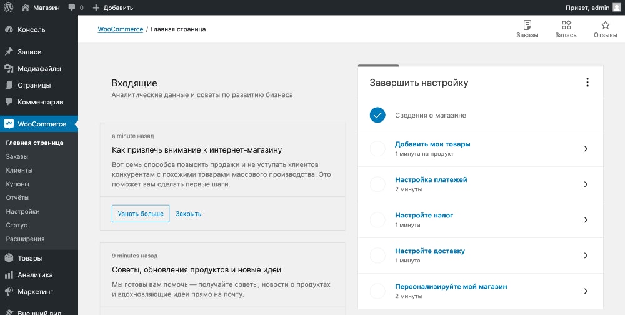Image resolution: width=625 pixels, height=315 pixels.
Task: Open the Настройте налог task link
Action: coord(424,216)
